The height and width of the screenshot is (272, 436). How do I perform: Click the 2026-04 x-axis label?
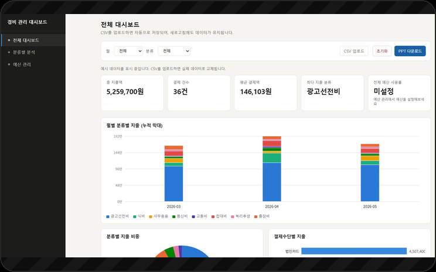[x=272, y=206]
